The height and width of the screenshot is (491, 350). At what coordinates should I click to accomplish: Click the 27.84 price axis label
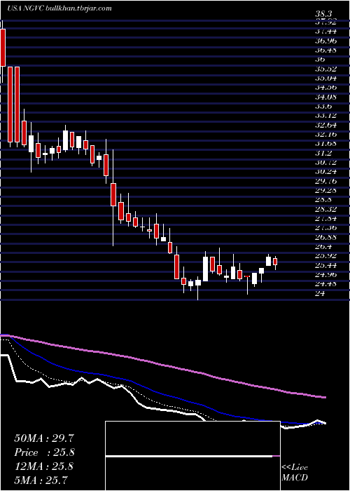325,219
